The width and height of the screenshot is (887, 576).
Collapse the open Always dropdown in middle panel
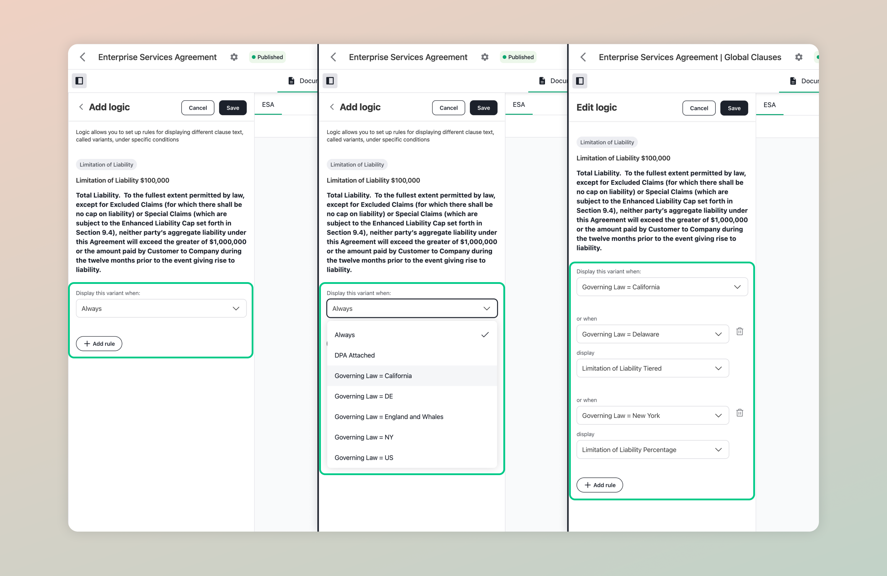coord(412,309)
